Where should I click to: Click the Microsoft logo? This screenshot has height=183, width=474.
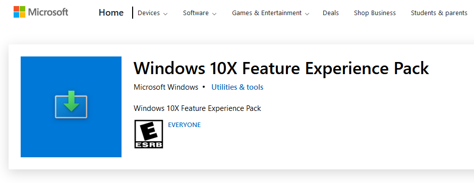41,12
